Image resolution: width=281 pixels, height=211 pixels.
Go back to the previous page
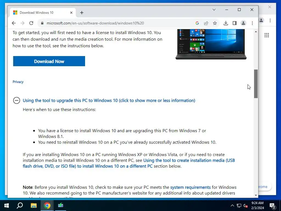pos(14,23)
